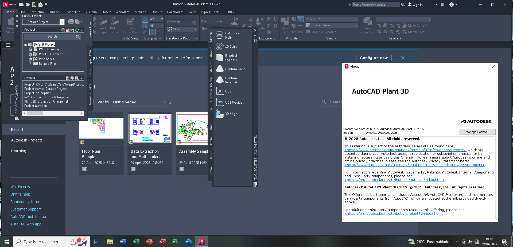Screen dimensions: 513x247
Task: Open the Sort by Last Opened dropdown
Action: (139, 102)
